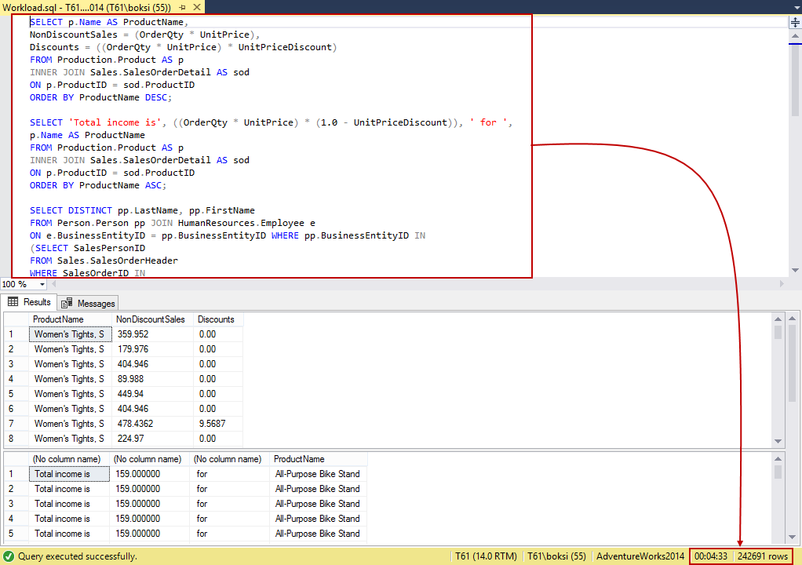This screenshot has width=802, height=565.
Task: Select All-Purpose Bike Stand cell in row 3
Action: tap(318, 504)
